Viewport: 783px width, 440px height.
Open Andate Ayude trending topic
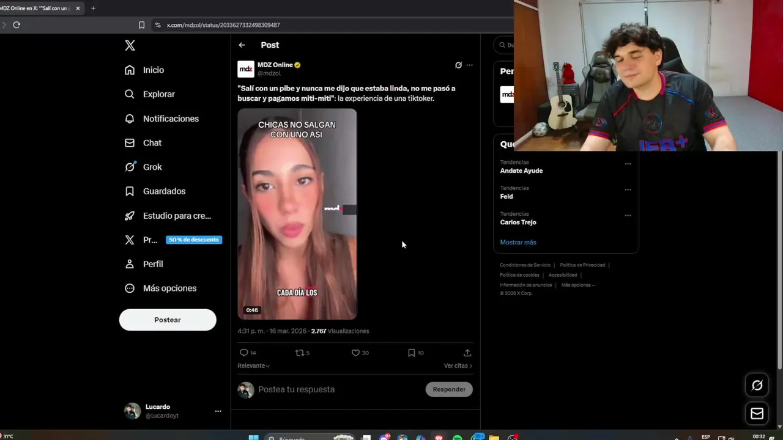[x=521, y=171]
